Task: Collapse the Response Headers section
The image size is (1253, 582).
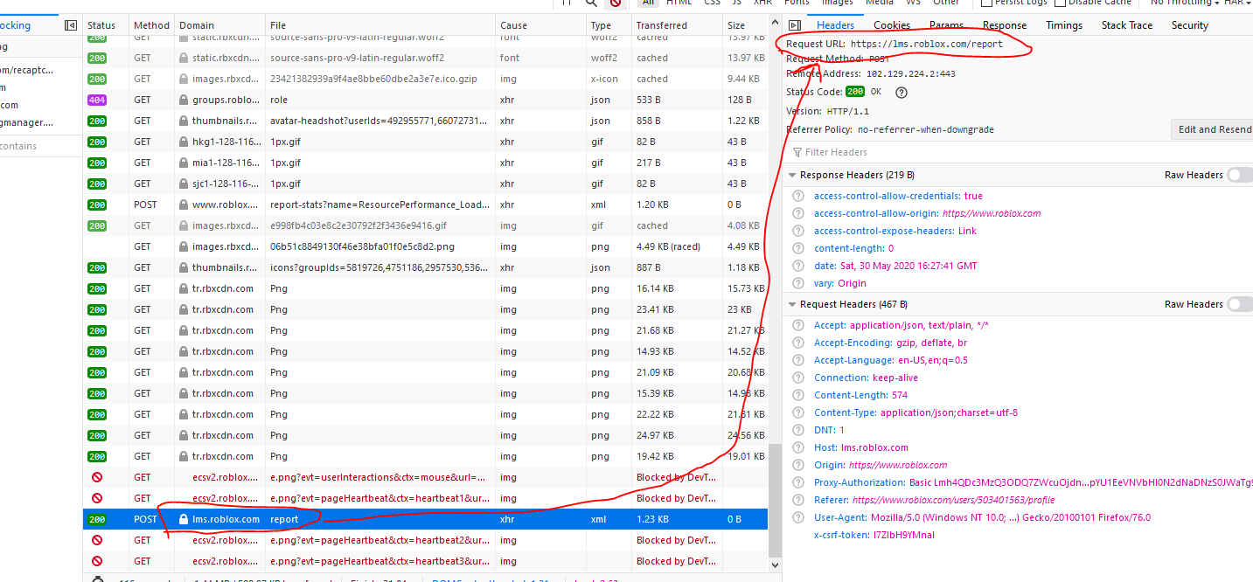Action: 792,175
